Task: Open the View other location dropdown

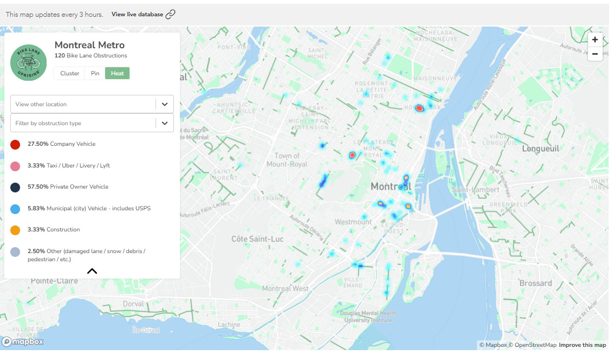Action: (x=92, y=104)
